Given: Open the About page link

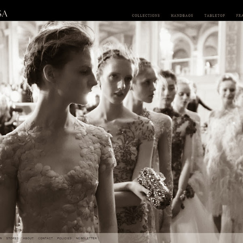Looking at the screenshot, I should click(28, 238).
